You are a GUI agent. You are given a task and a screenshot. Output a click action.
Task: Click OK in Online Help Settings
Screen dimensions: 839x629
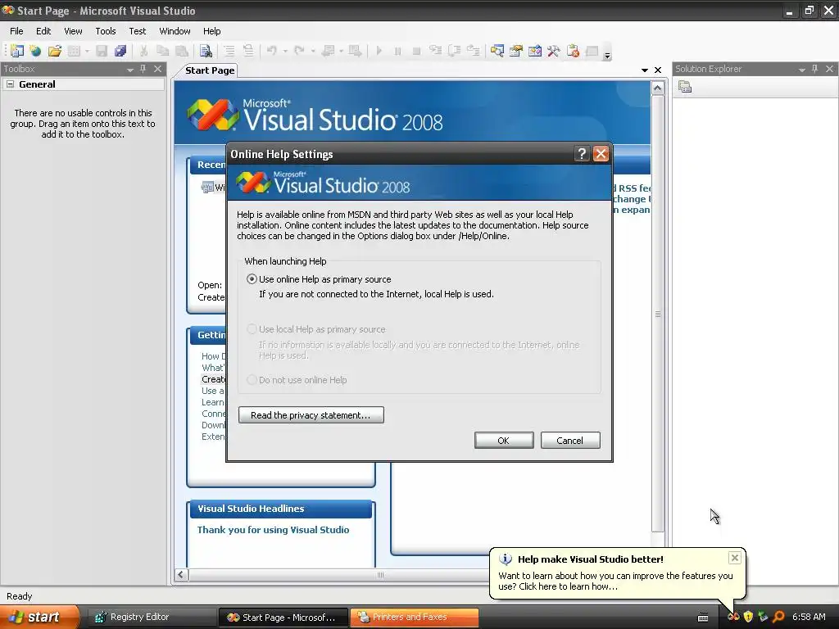tap(504, 440)
